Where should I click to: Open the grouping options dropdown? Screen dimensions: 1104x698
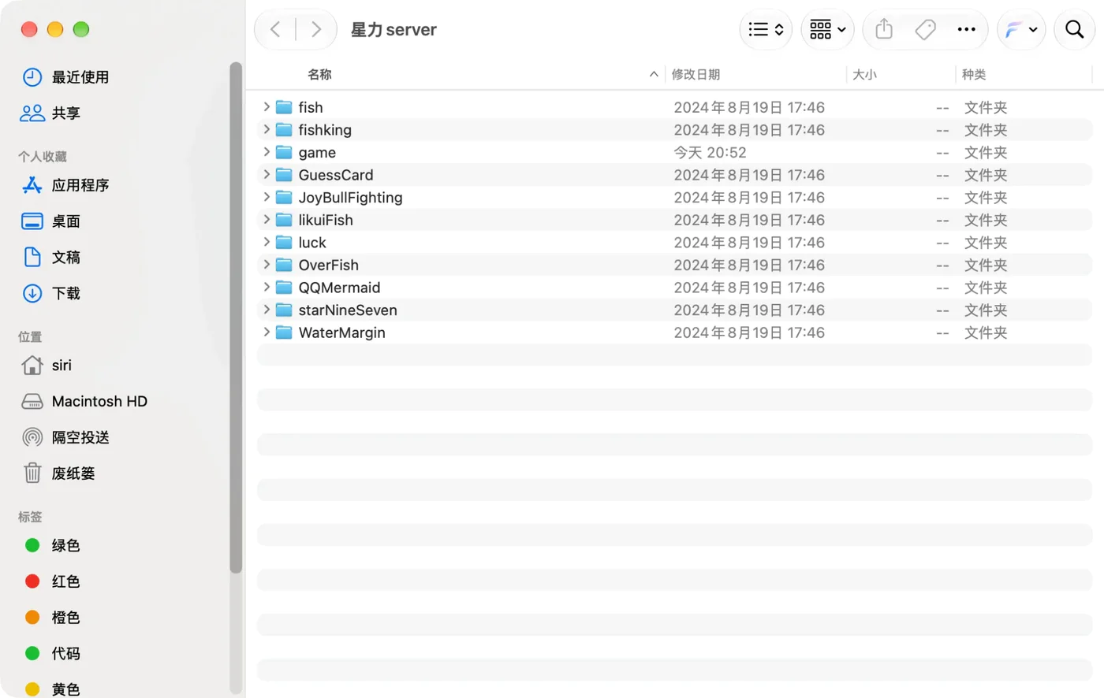click(827, 30)
